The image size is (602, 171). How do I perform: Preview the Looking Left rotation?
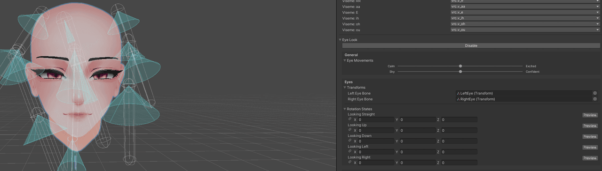pos(590,148)
